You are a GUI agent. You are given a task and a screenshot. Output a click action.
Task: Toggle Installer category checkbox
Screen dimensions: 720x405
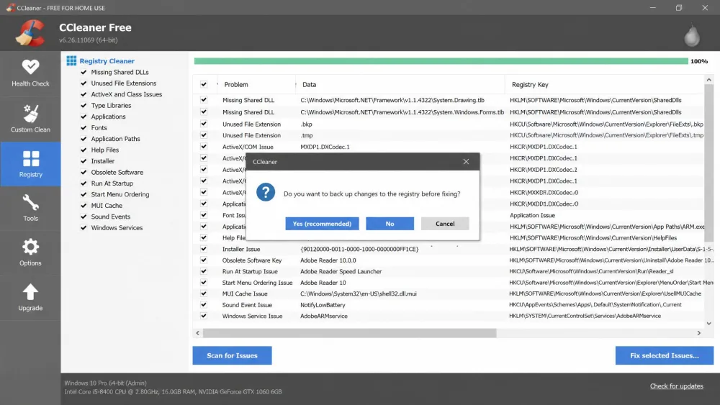tap(84, 161)
